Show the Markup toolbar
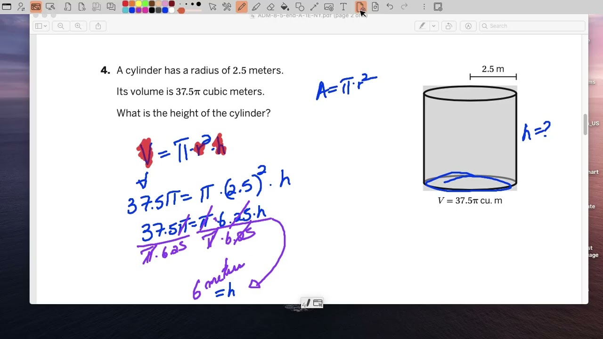Screen dimensions: 603x339 [468, 26]
